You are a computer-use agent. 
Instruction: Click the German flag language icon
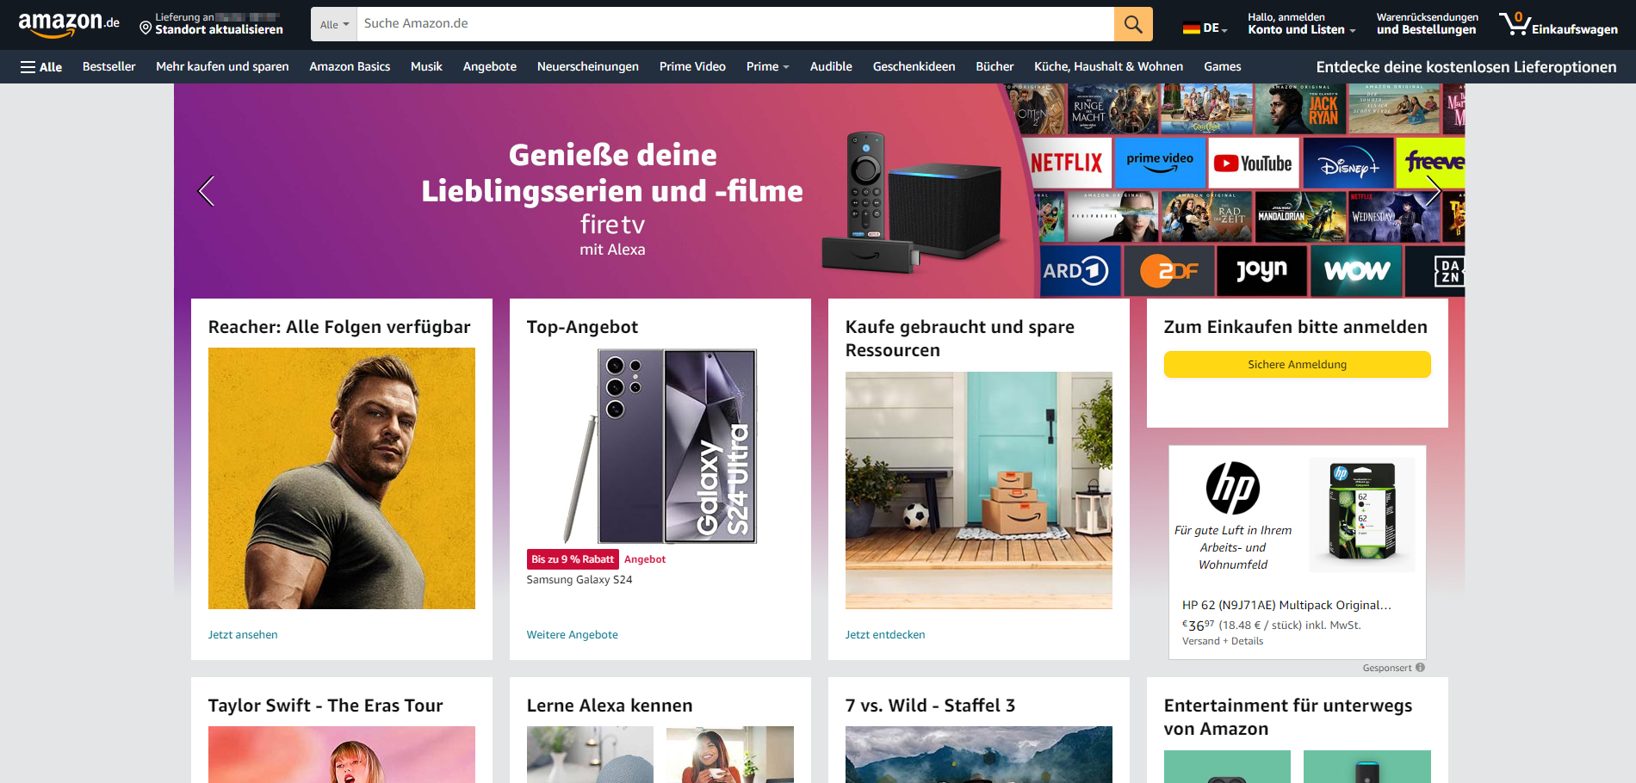[1191, 28]
